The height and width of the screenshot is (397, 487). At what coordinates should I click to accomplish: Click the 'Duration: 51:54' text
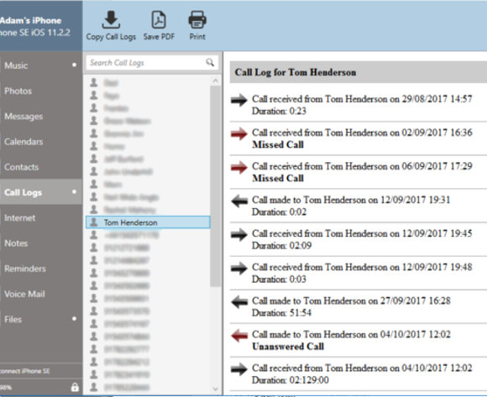pos(281,312)
